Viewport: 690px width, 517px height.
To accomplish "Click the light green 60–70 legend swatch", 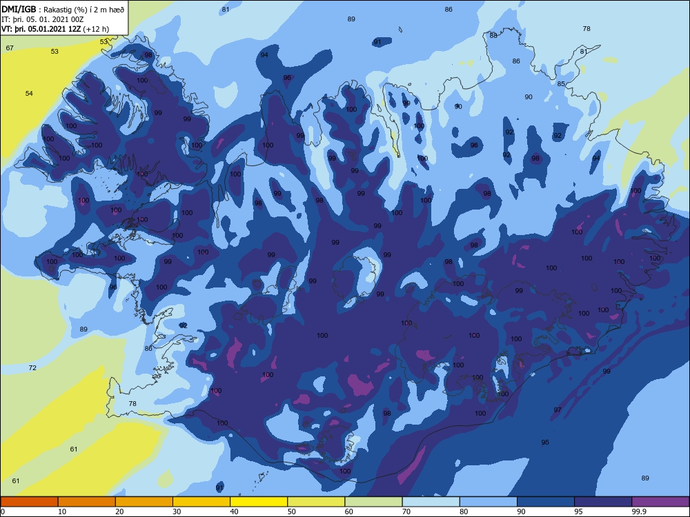I will [x=373, y=502].
